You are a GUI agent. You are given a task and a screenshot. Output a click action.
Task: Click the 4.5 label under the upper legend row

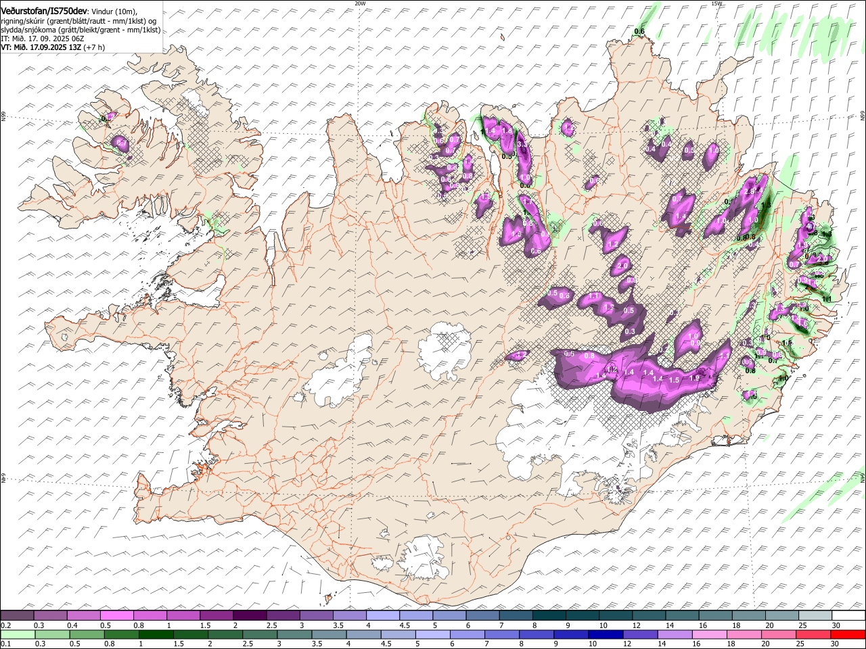(x=404, y=625)
